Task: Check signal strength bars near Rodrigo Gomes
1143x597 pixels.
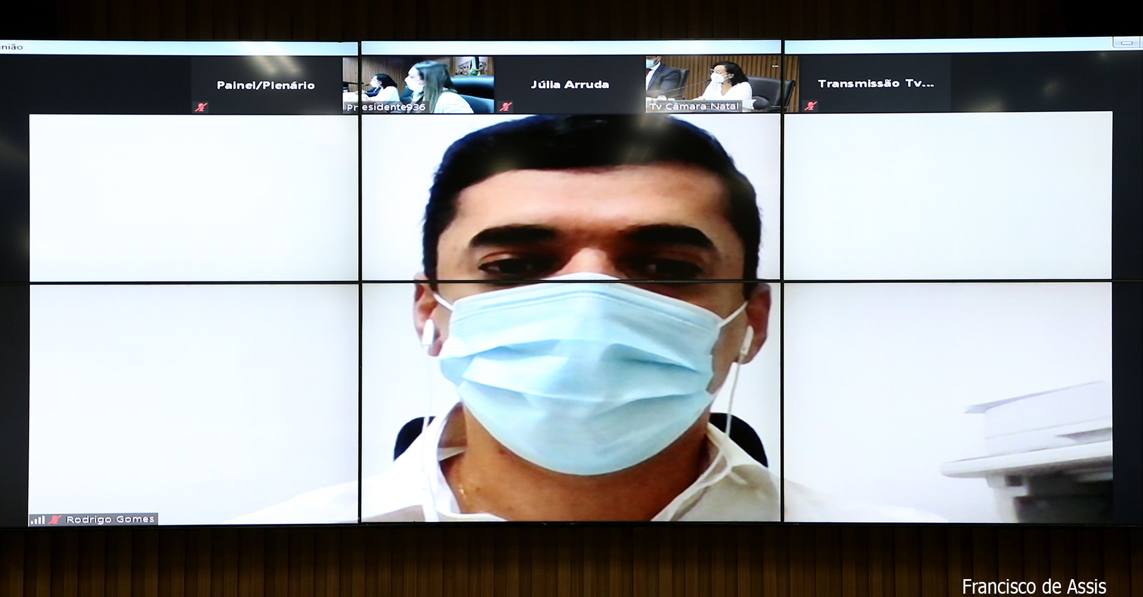Action: pyautogui.click(x=38, y=519)
